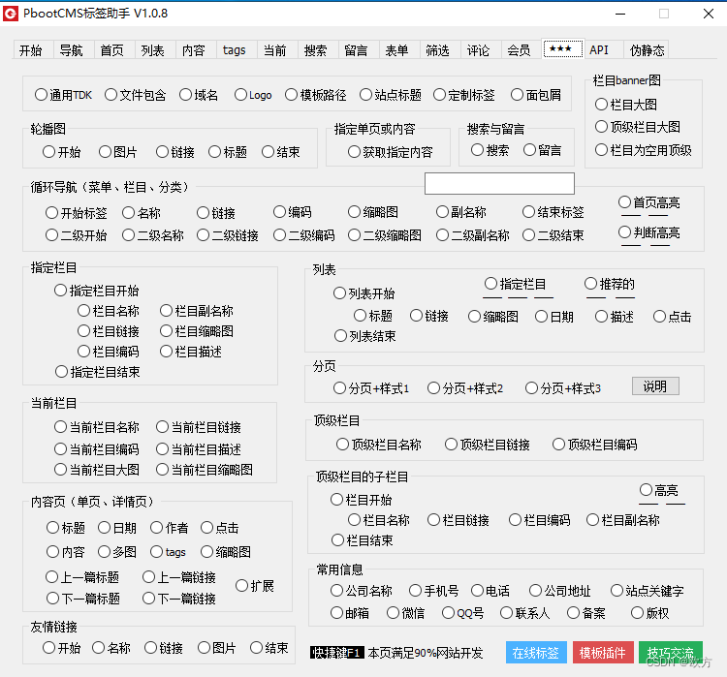Click the empty text field above 循环导航
The height and width of the screenshot is (677, 727).
click(x=499, y=183)
